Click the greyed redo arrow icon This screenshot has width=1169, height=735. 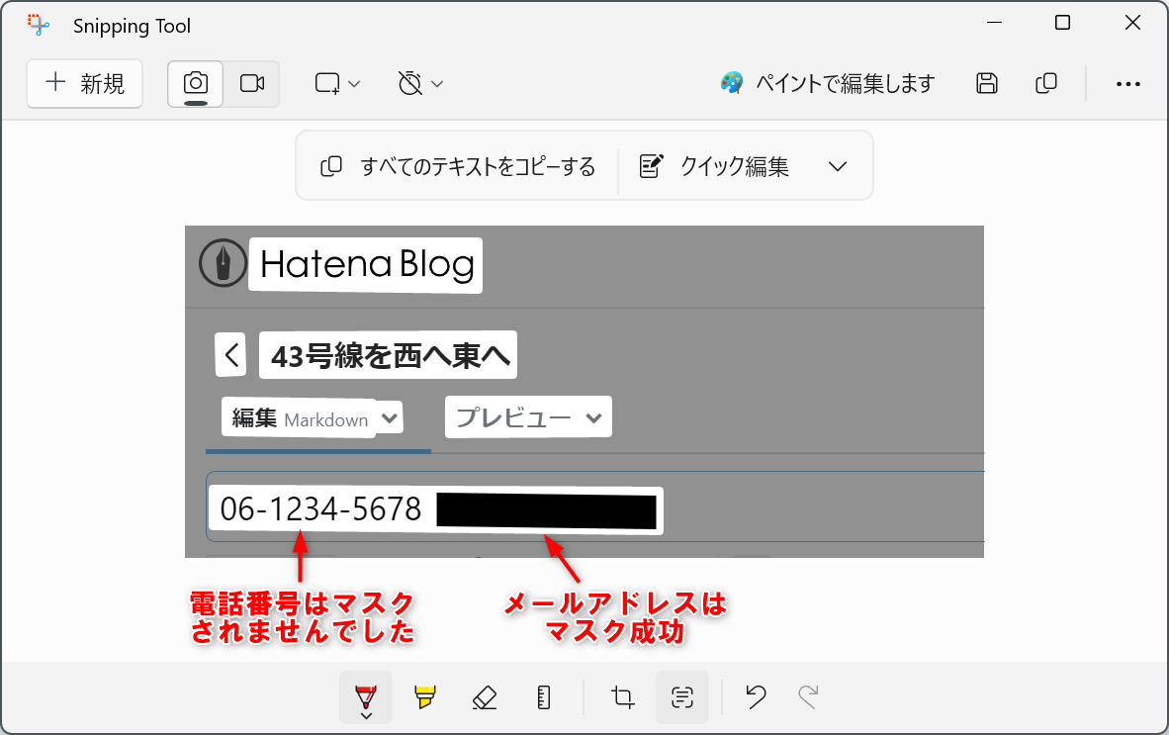808,697
